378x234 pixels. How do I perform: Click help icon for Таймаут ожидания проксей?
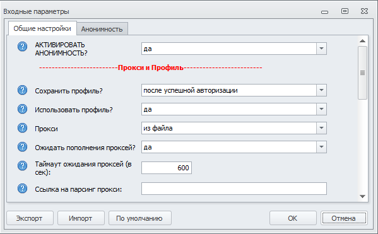23,166
